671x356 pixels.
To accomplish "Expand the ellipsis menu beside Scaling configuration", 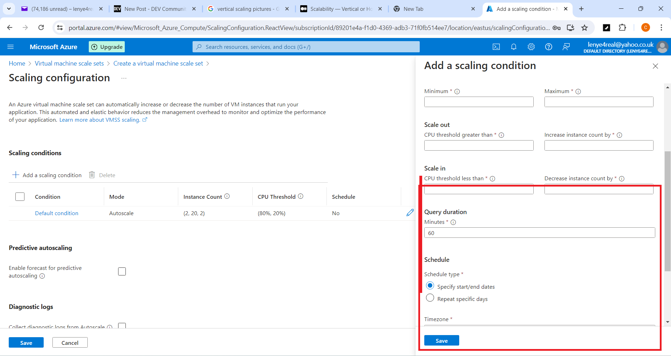I will point(124,78).
